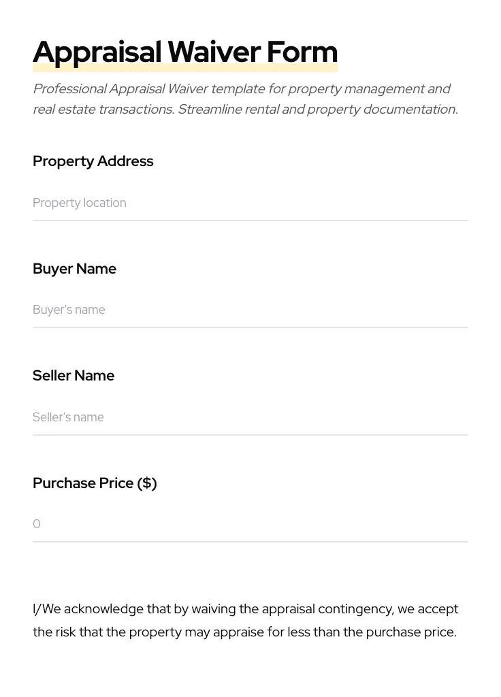Select the "Buyer Name" label text
Screen dimensions: 501x697
[x=74, y=269]
